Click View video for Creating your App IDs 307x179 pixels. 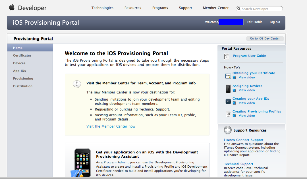coord(247,103)
